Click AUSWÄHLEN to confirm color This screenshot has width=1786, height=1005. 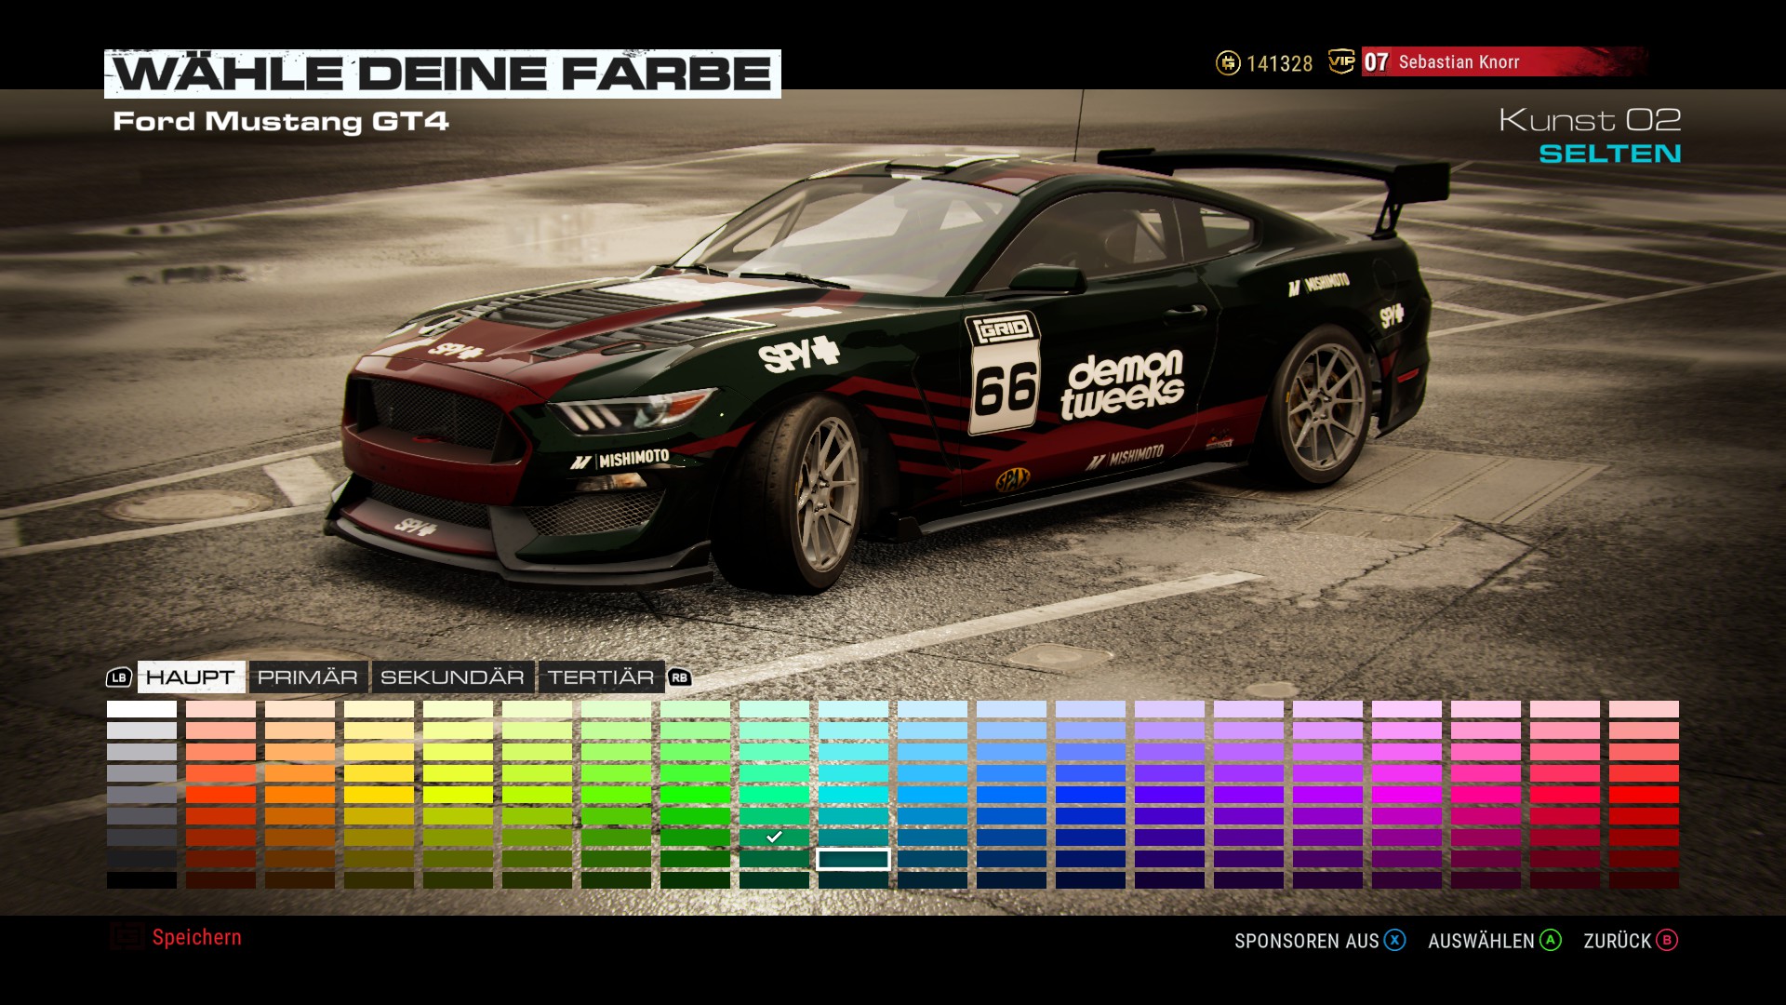click(x=1481, y=941)
